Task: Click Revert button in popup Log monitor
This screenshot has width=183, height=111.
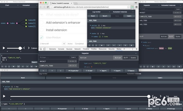Action: pos(105,16)
